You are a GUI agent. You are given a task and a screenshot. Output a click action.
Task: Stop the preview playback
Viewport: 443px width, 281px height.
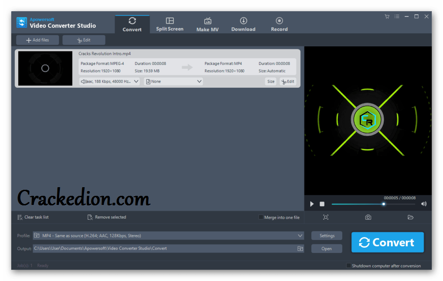tap(322, 204)
